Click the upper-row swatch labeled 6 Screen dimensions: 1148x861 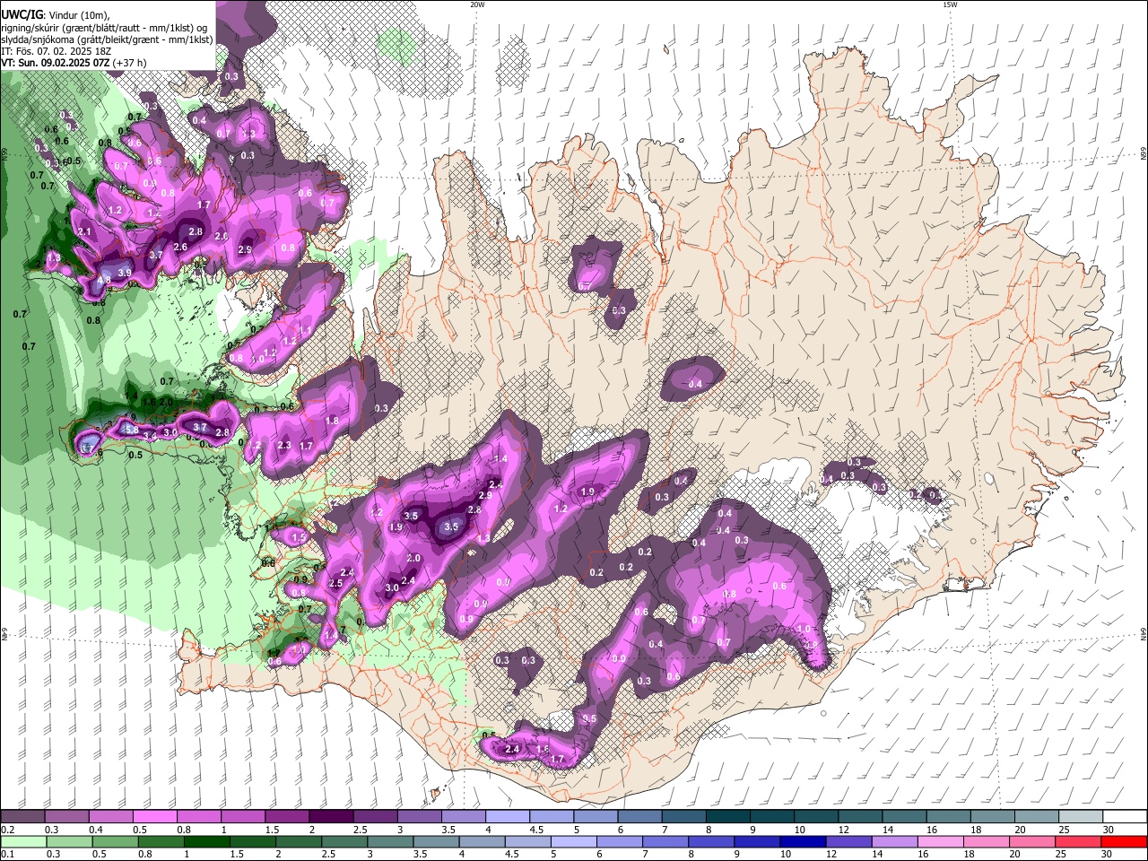point(640,817)
